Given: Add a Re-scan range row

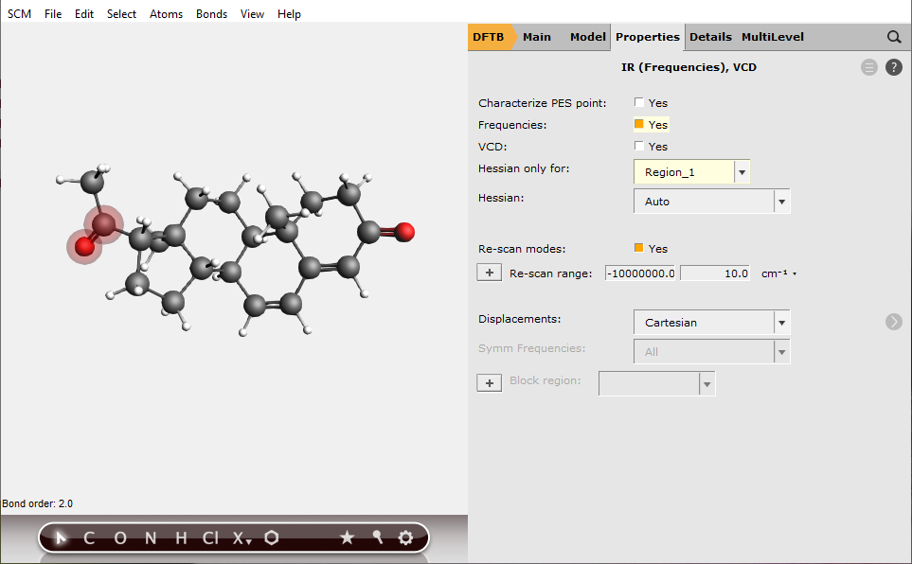Looking at the screenshot, I should click(x=489, y=272).
